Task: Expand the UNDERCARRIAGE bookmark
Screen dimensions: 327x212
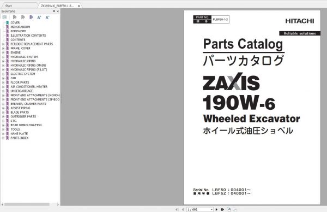Action: (x=3, y=91)
